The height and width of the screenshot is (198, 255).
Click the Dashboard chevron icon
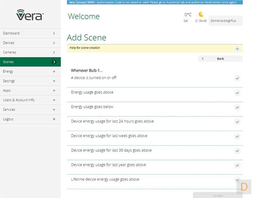pyautogui.click(x=54, y=33)
